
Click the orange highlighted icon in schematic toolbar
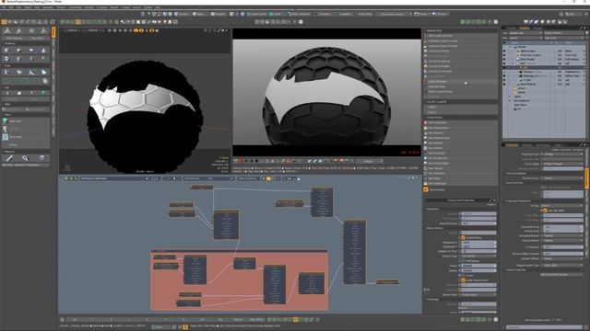coord(268,178)
